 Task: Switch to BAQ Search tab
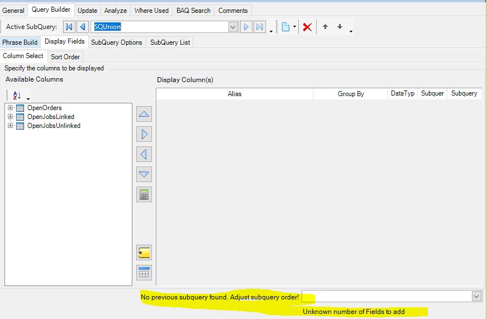(193, 11)
